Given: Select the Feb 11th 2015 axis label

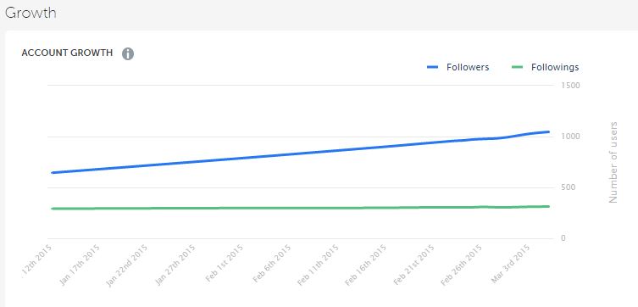Looking at the screenshot, I should (x=318, y=265).
